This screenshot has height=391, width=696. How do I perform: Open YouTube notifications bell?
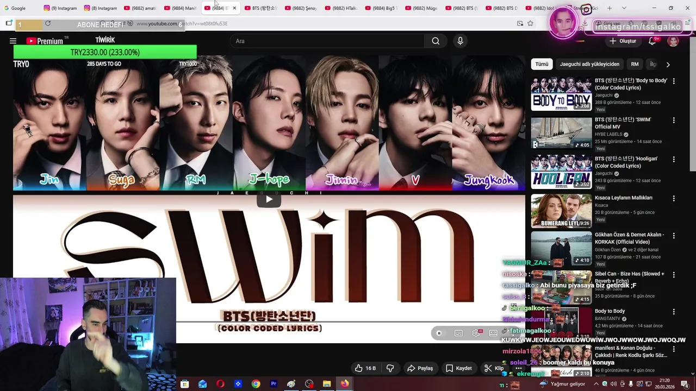[652, 41]
